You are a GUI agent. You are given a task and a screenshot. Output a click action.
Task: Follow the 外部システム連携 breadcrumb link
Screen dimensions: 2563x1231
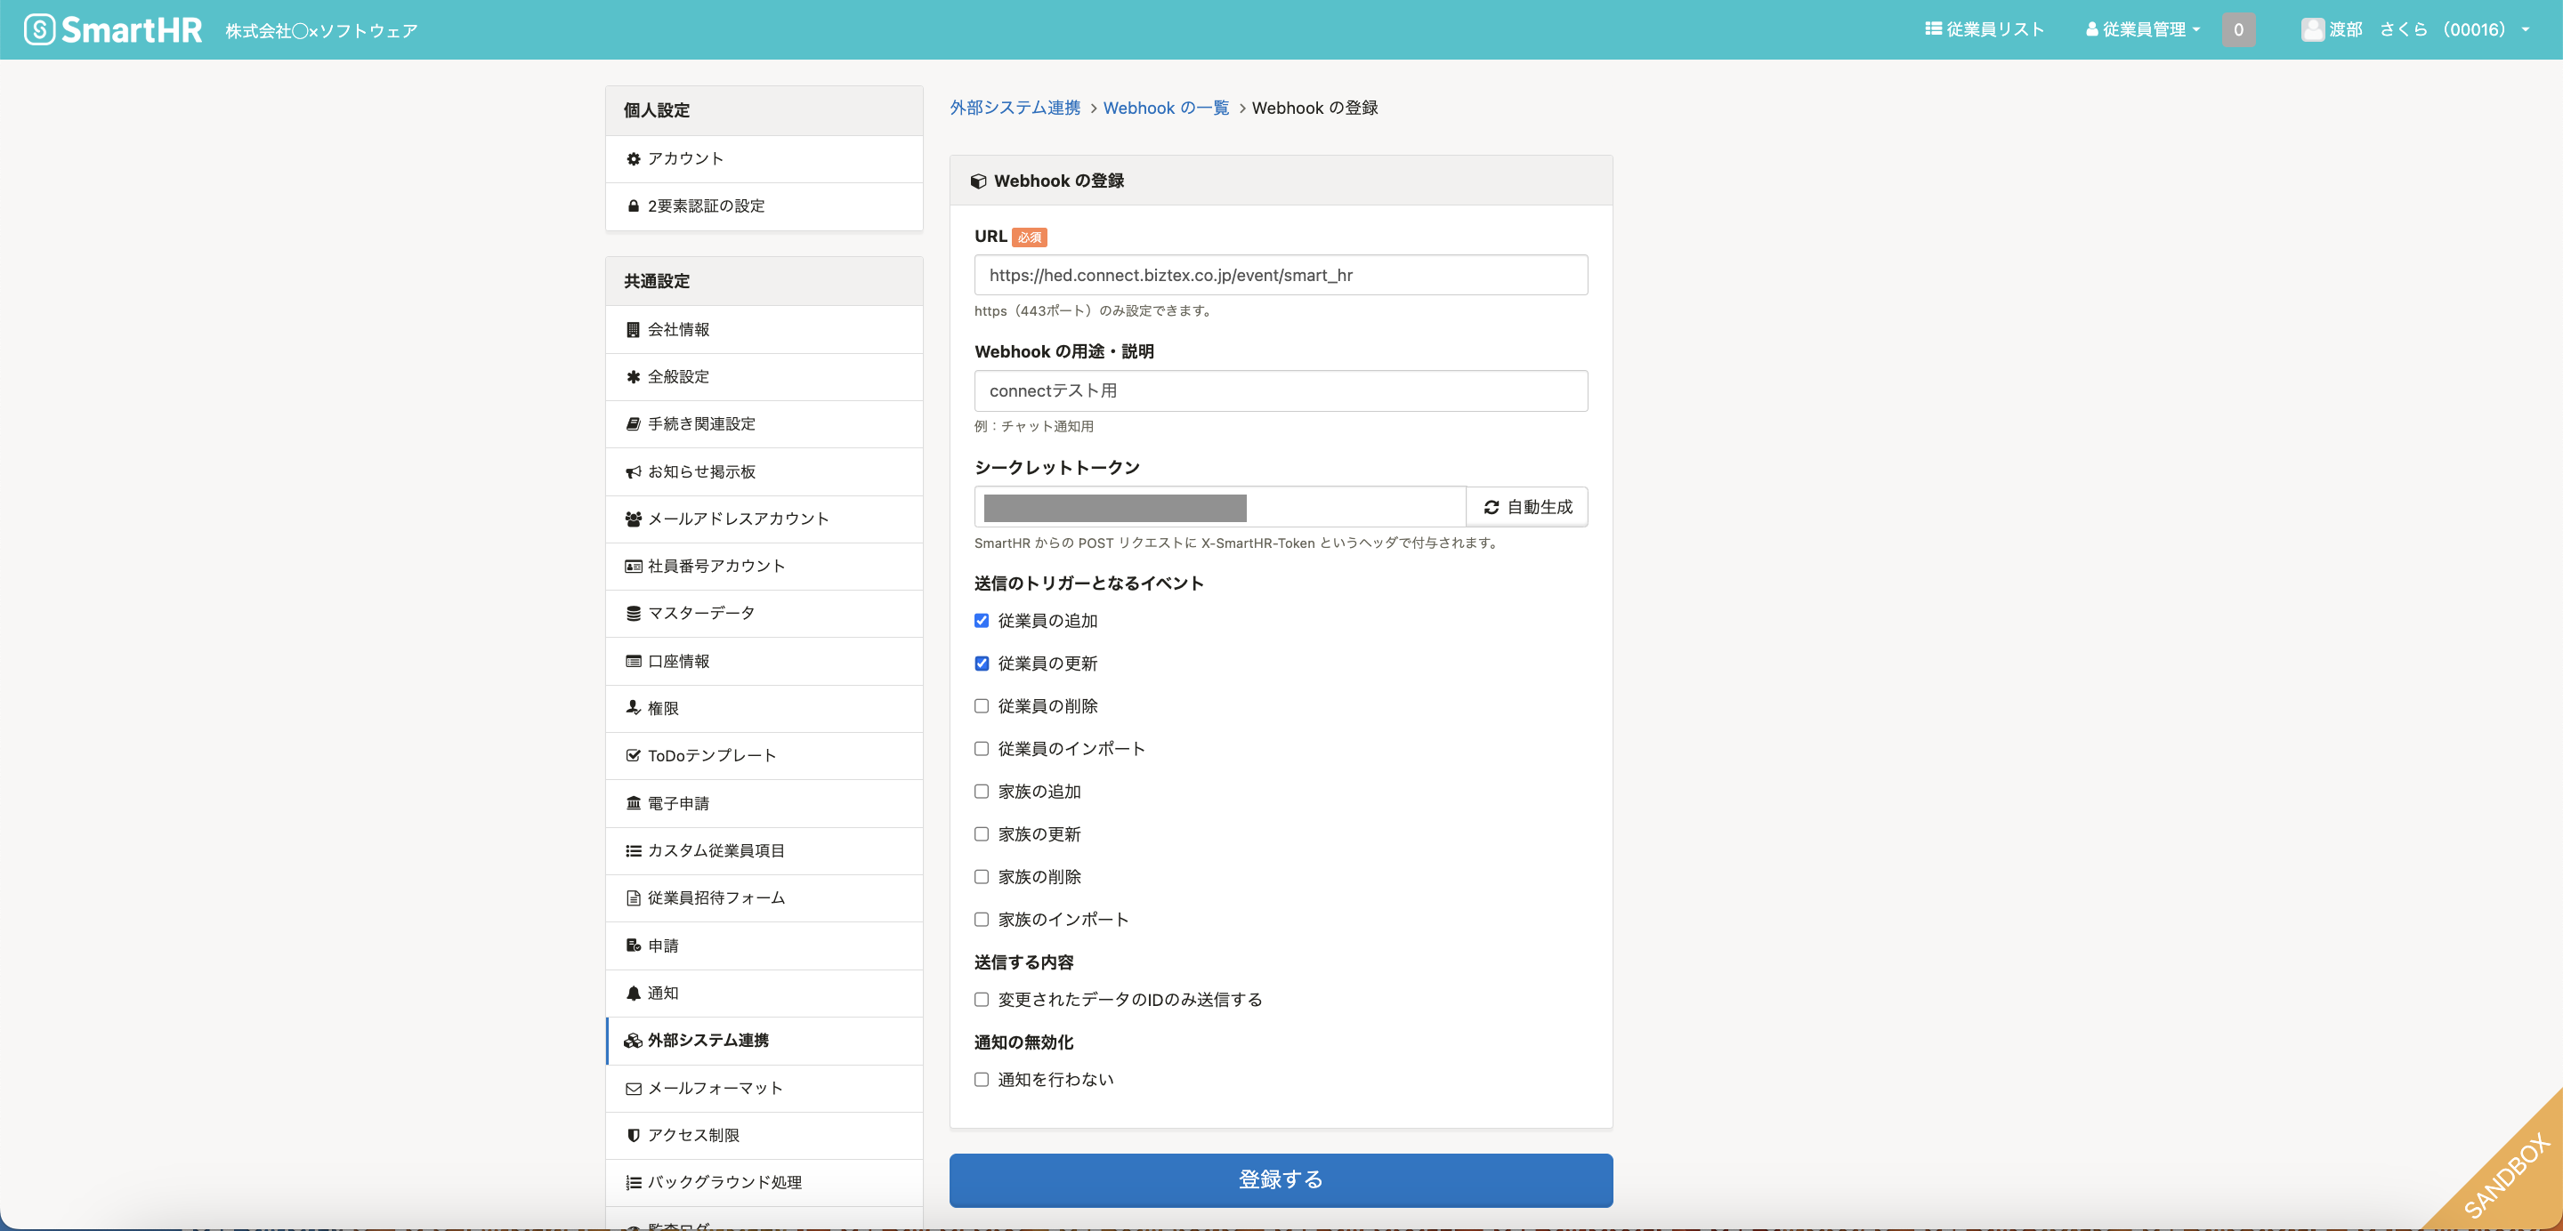[1015, 108]
